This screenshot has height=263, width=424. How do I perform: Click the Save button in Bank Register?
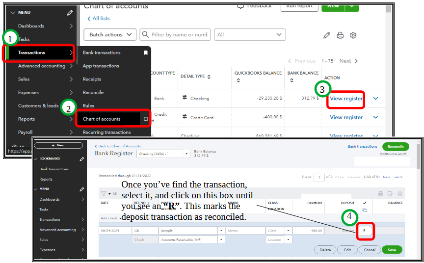[392, 250]
